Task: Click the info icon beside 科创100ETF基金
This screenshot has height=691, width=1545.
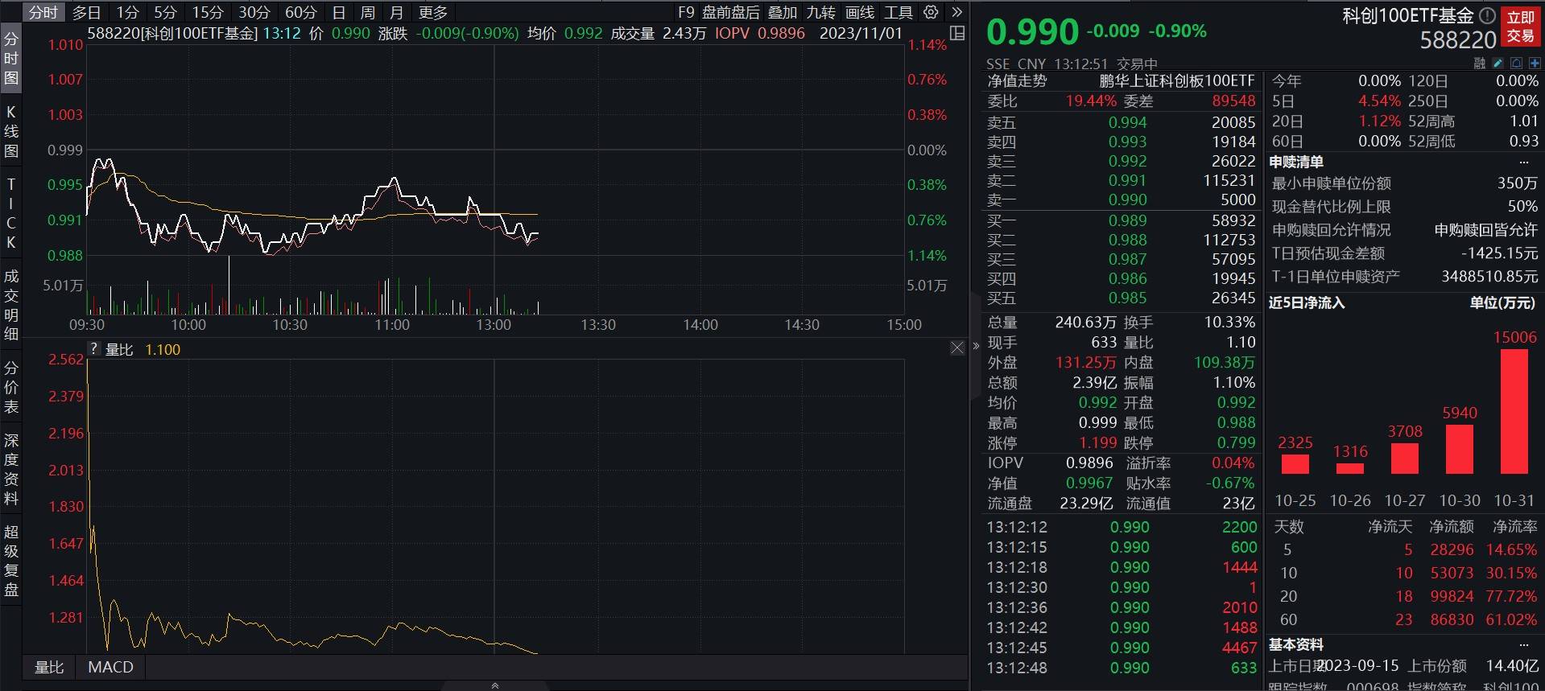Action: pyautogui.click(x=1487, y=16)
